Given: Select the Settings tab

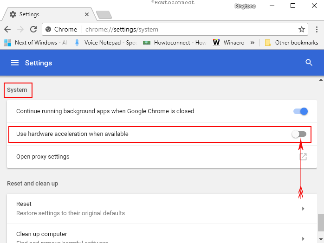Looking at the screenshot, I should click(x=49, y=14).
